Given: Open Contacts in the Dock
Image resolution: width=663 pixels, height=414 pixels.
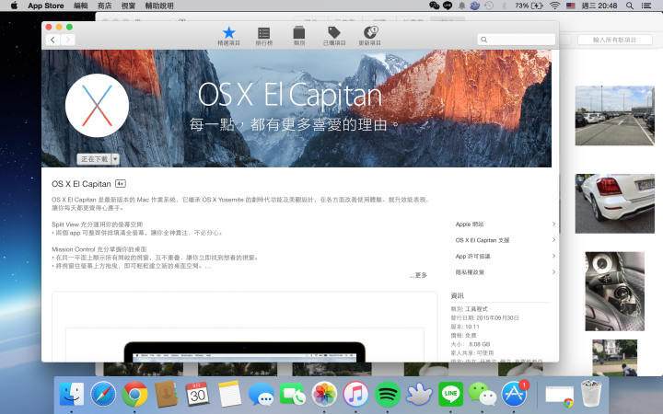Looking at the screenshot, I should click(x=166, y=394).
